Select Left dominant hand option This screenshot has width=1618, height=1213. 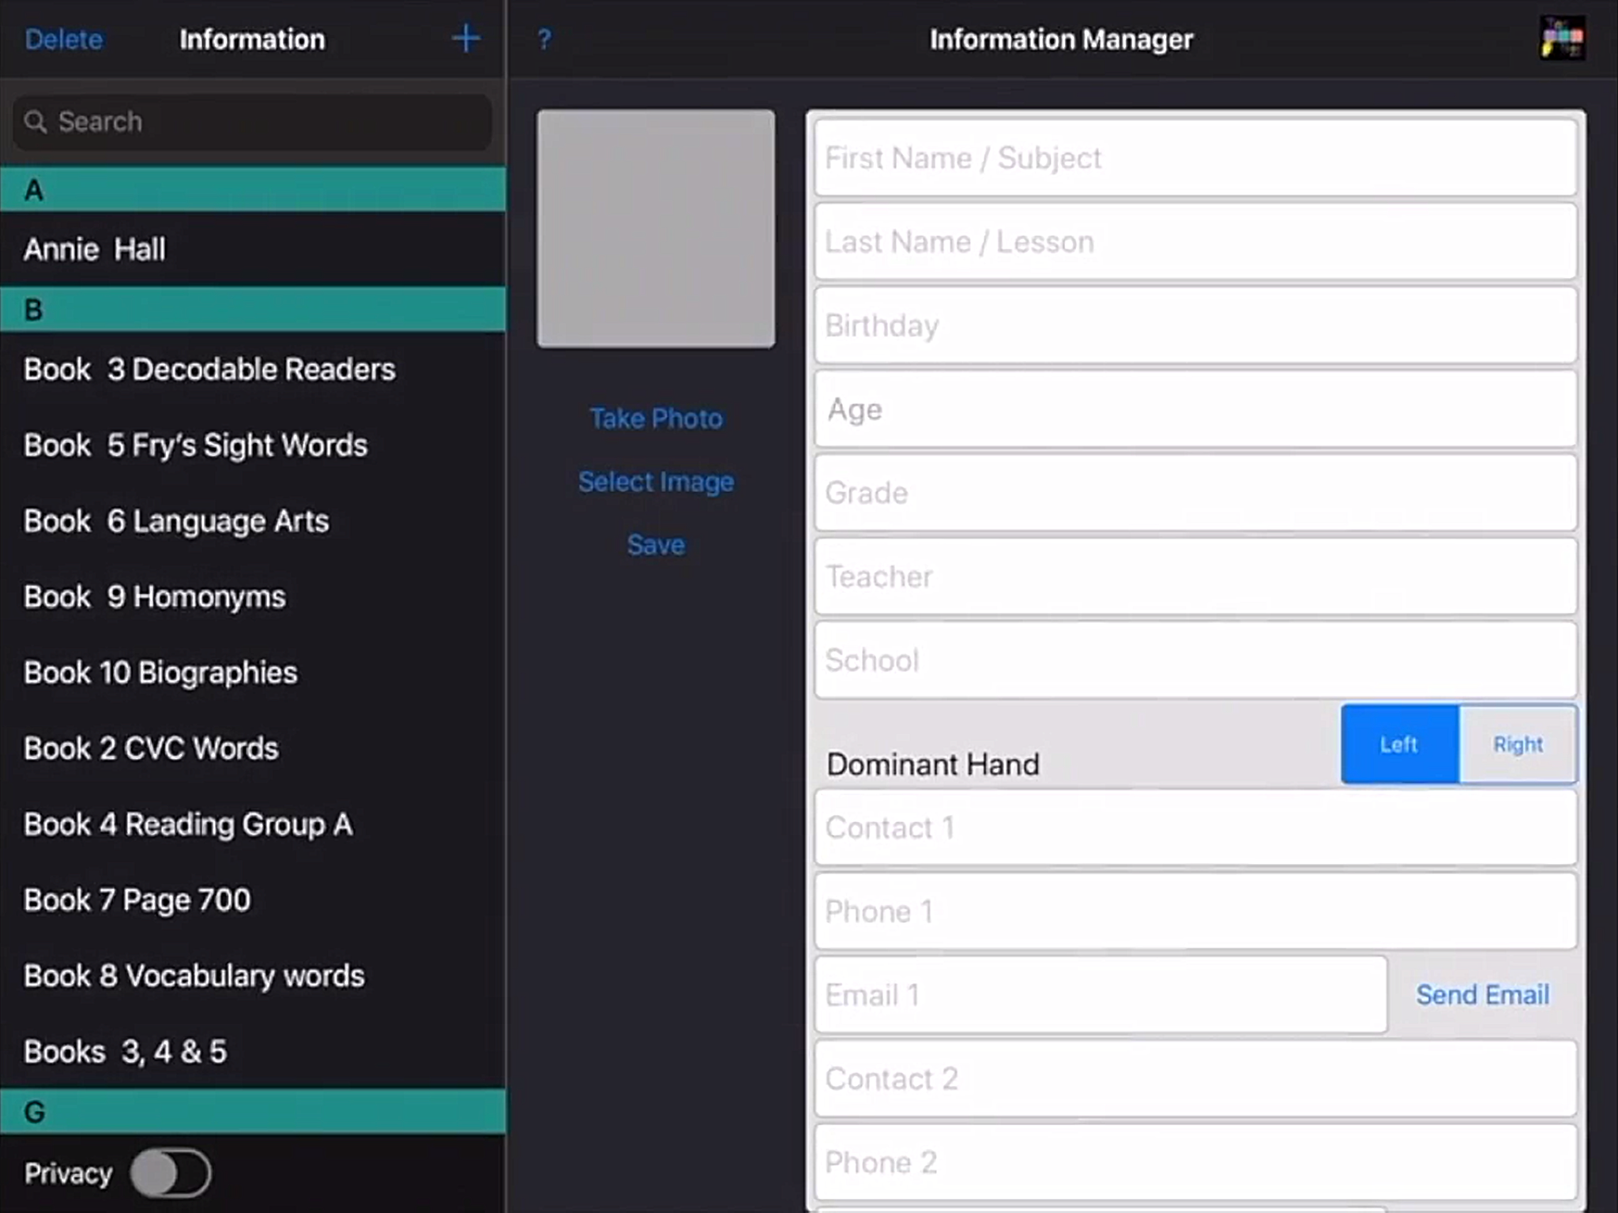coord(1399,744)
